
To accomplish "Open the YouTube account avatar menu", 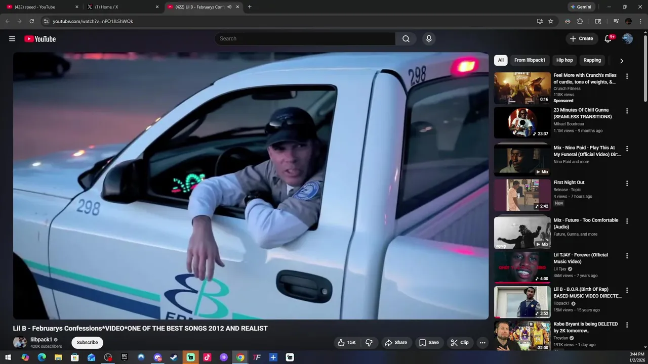I will click(628, 39).
